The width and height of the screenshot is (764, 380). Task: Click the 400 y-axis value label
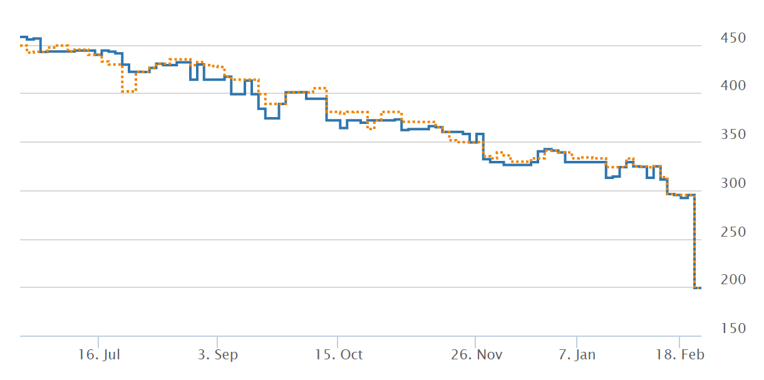733,86
